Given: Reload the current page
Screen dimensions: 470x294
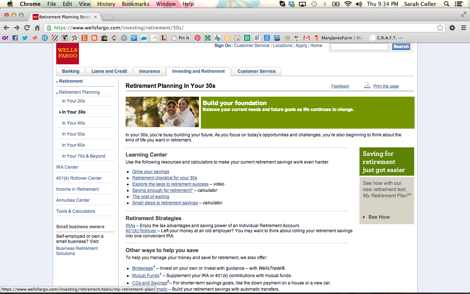Looking at the screenshot, I should (27, 28).
